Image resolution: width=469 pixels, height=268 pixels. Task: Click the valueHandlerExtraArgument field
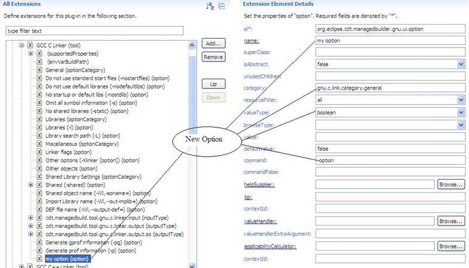[390, 233]
